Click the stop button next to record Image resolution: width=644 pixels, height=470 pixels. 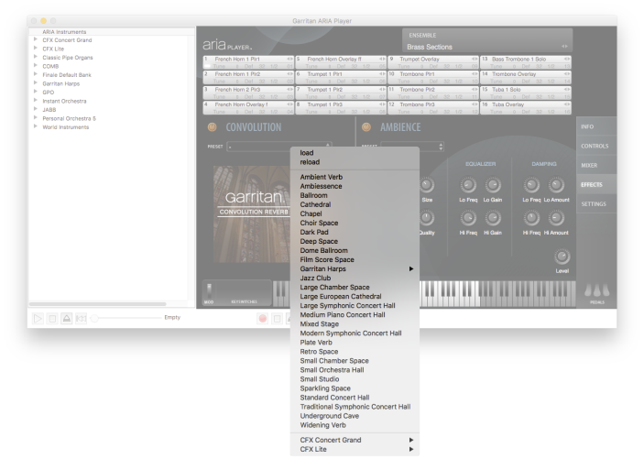278,319
